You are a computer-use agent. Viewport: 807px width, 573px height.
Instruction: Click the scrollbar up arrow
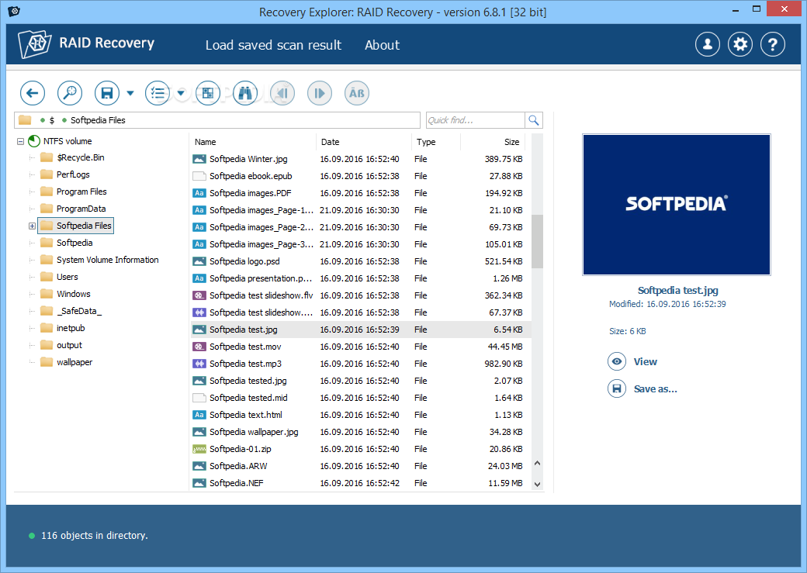click(x=537, y=463)
